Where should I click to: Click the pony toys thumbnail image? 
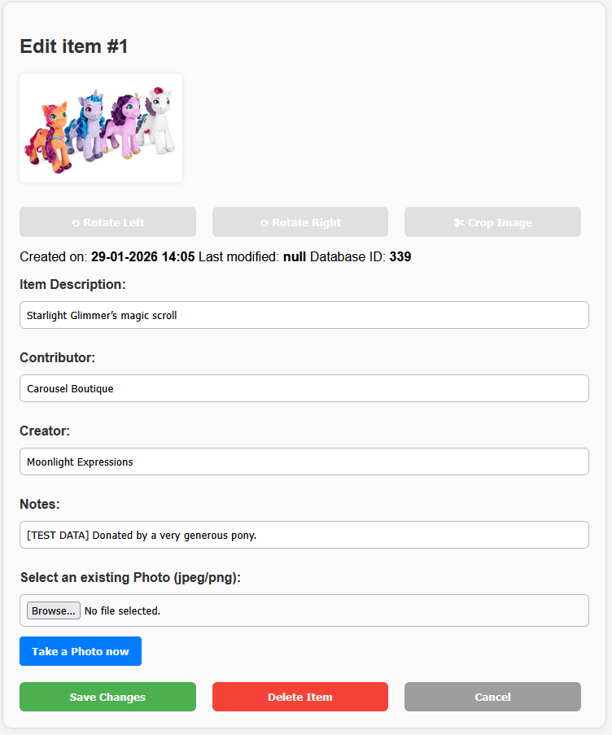[x=101, y=129]
